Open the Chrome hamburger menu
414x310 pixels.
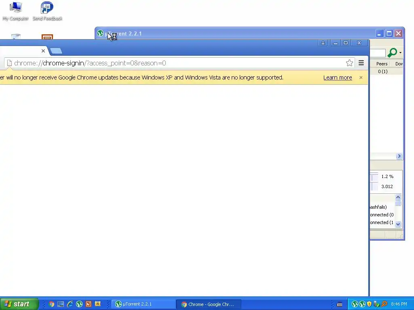click(361, 63)
